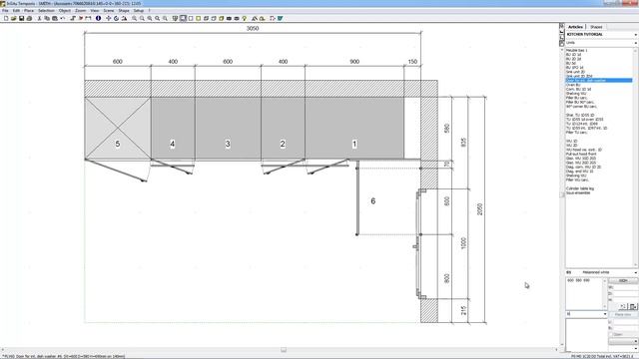Screen dimensions: 639x359
Task: Click the articles list vertical scrollbar
Action: [x=635, y=157]
